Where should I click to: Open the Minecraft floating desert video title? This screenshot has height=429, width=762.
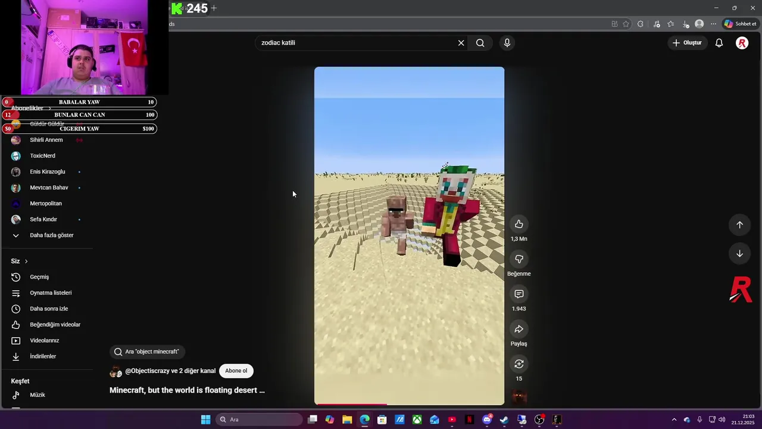pyautogui.click(x=187, y=390)
